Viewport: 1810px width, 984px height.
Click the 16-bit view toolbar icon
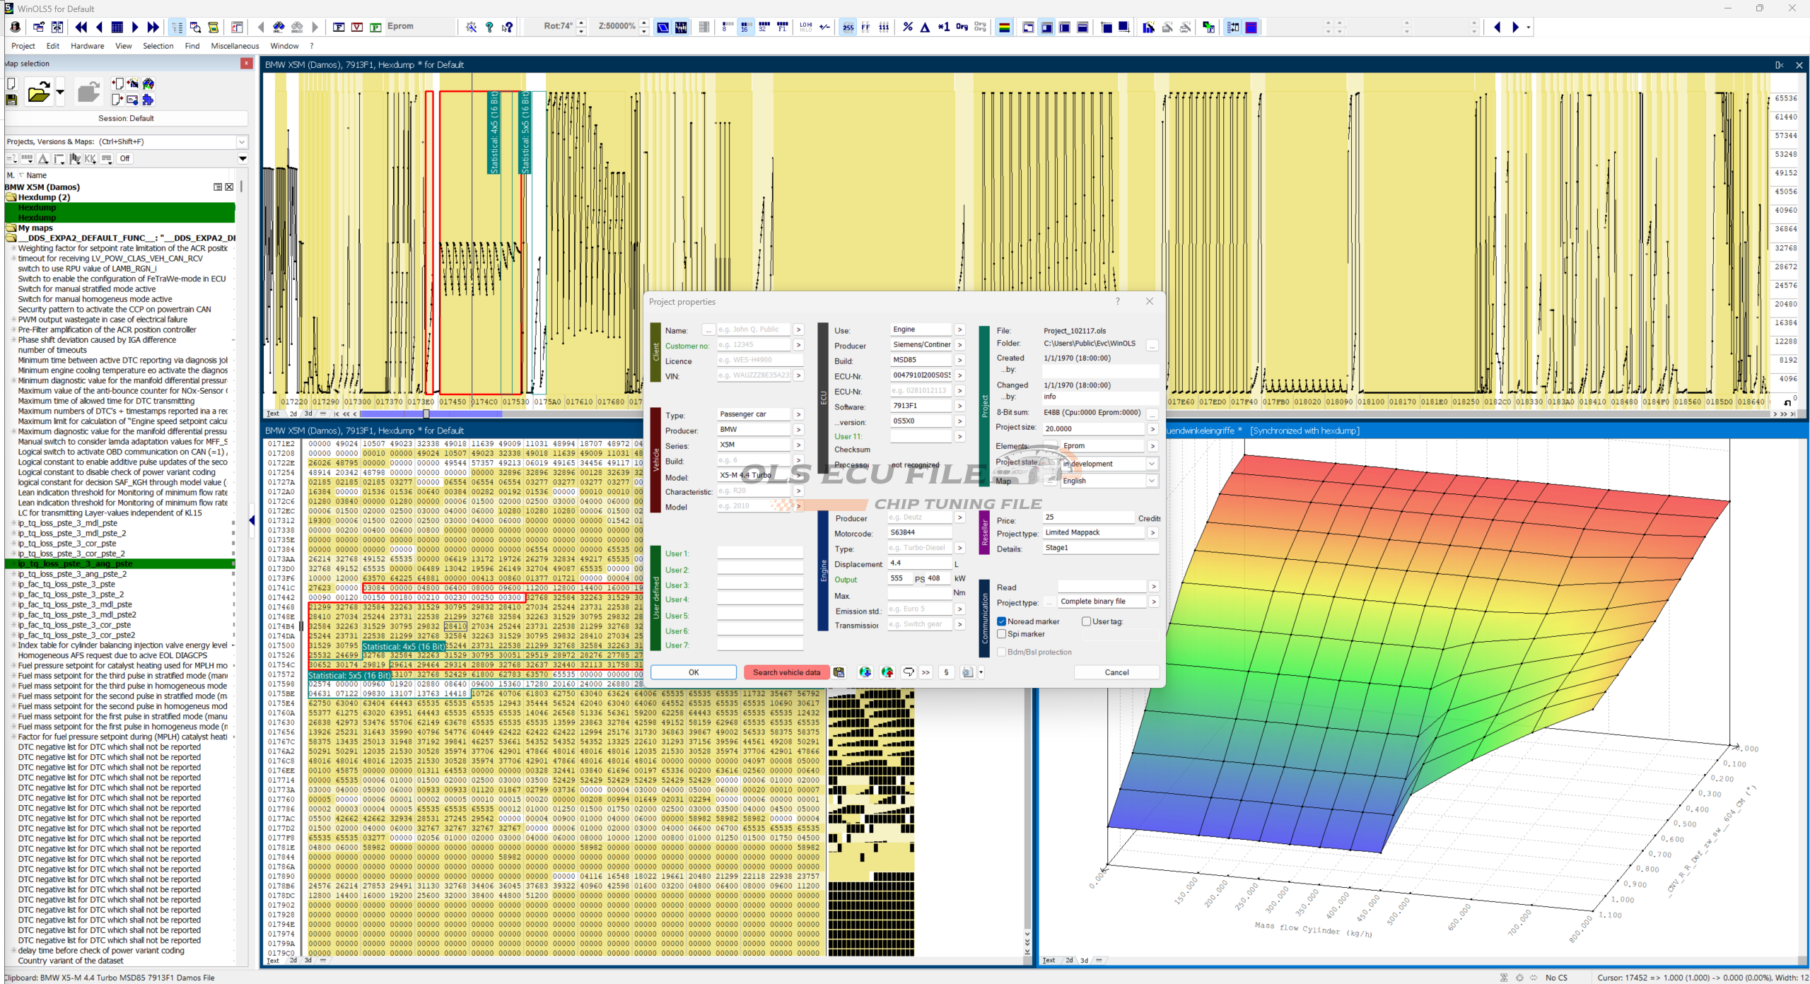pyautogui.click(x=745, y=28)
